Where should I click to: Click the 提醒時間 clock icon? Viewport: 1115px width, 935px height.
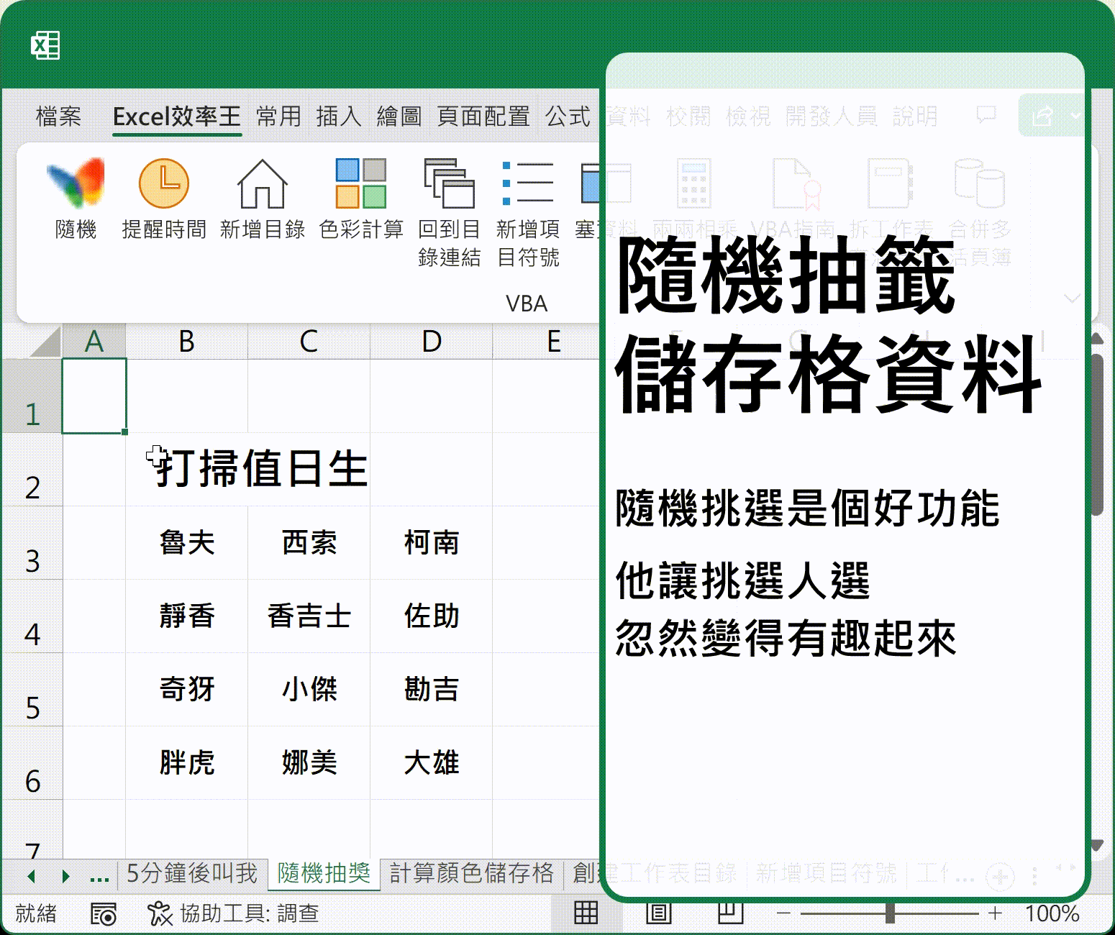tap(163, 184)
